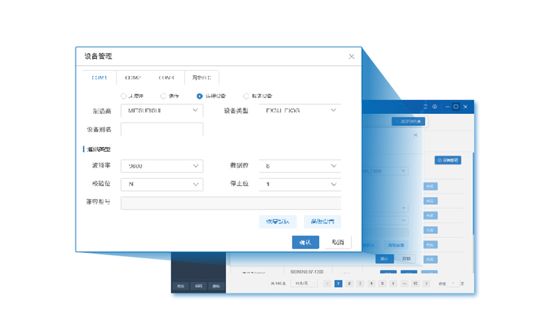Select the selected blue radio option
This screenshot has height=336, width=542.
[200, 96]
